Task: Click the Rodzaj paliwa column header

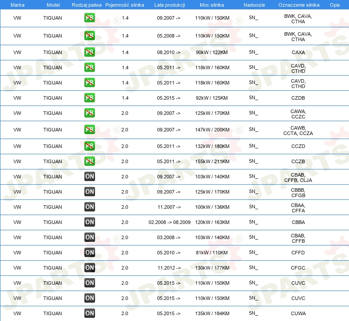Action: point(87,5)
